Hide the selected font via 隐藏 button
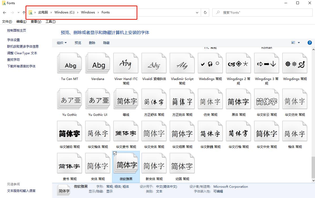Viewport: 315px width, 198px height. pyautogui.click(x=106, y=42)
